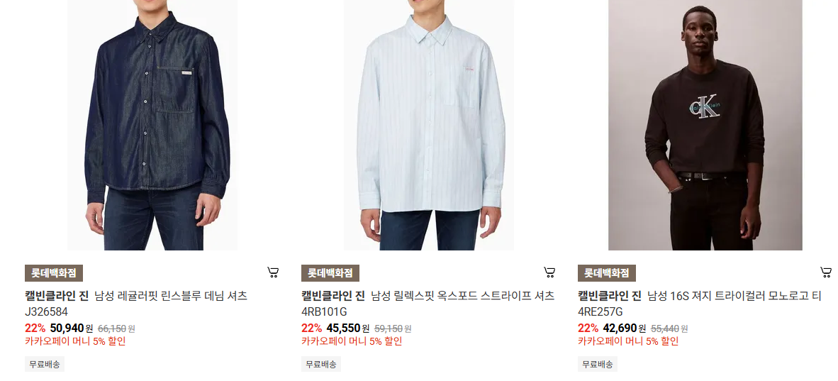The width and height of the screenshot is (838, 381).
Task: Click 무료배송 tag under stripe shirt
Action: (x=321, y=365)
